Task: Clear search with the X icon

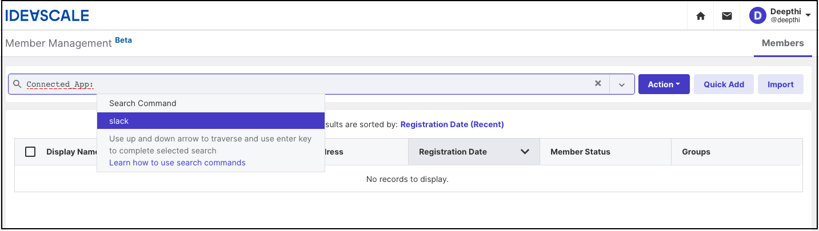Action: (598, 83)
